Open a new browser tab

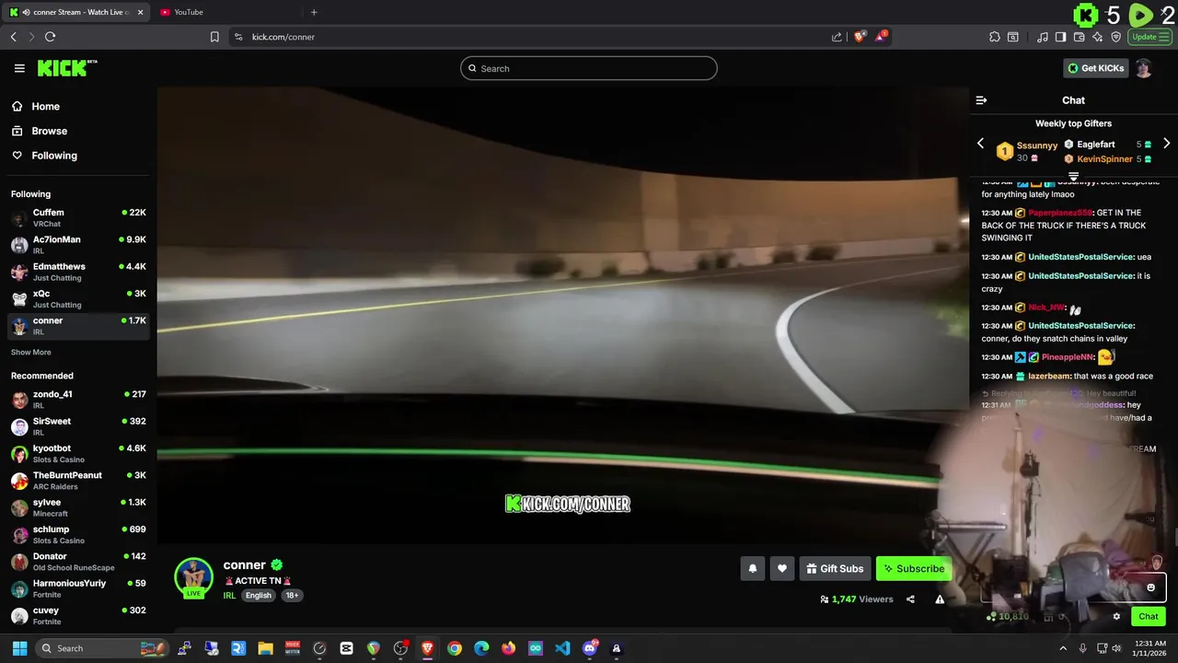tap(314, 12)
